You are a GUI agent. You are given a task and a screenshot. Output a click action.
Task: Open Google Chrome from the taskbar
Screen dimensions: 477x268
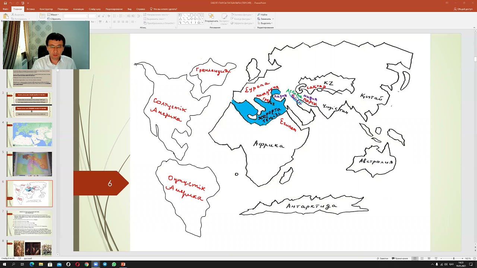86,264
